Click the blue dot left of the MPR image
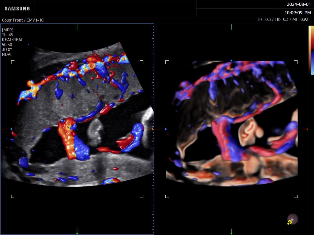 point(11,129)
